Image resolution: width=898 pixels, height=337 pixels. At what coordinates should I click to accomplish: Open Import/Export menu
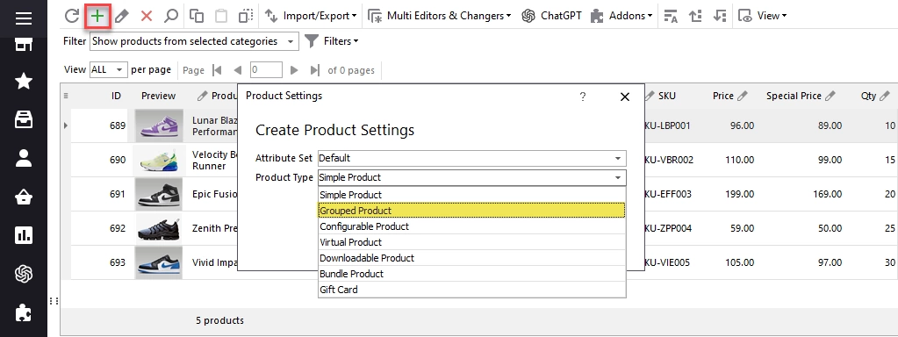[311, 16]
